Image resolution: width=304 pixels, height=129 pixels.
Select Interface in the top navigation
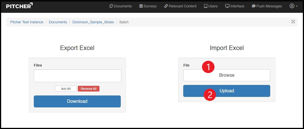tap(234, 6)
